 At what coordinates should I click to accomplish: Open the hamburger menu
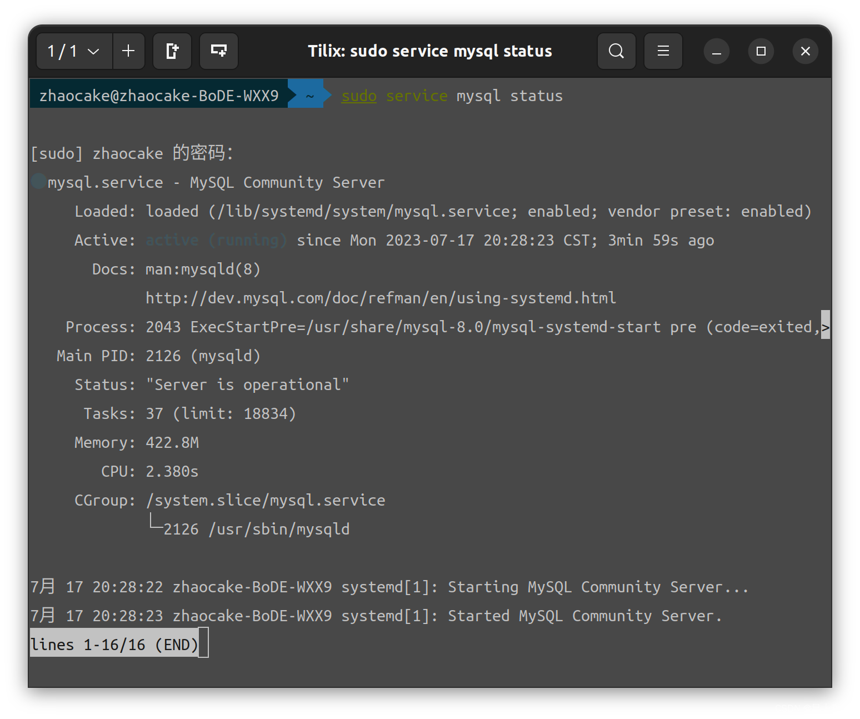[x=663, y=51]
